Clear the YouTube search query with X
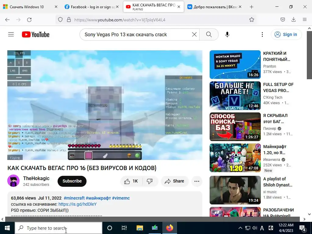Screen dimensions: 312x234 (194, 34)
